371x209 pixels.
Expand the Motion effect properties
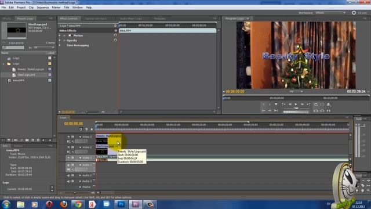tap(60, 35)
